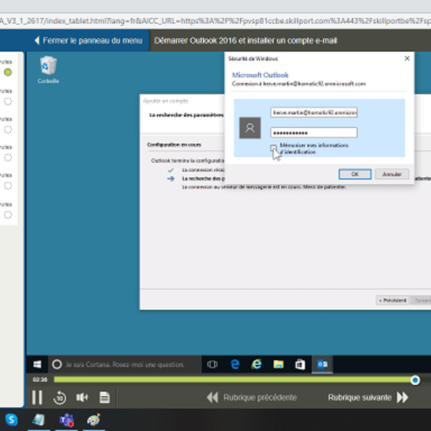Launch Microsoft Edge from the taskbar

(235, 365)
